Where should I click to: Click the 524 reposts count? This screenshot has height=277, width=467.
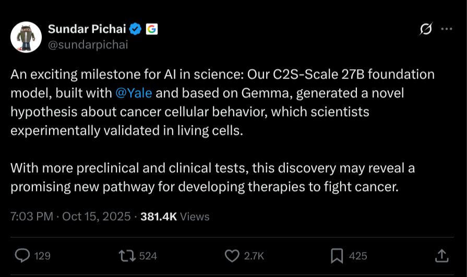148,256
